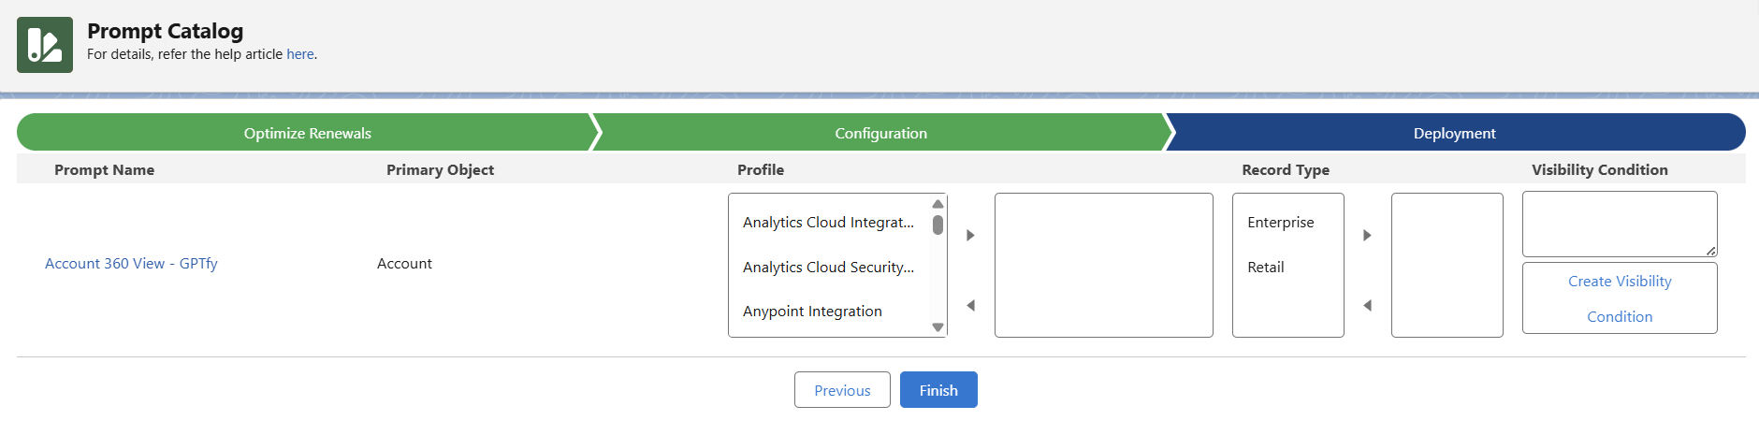This screenshot has width=1759, height=435.
Task: Go to Optimize Renewals step
Action: [307, 133]
